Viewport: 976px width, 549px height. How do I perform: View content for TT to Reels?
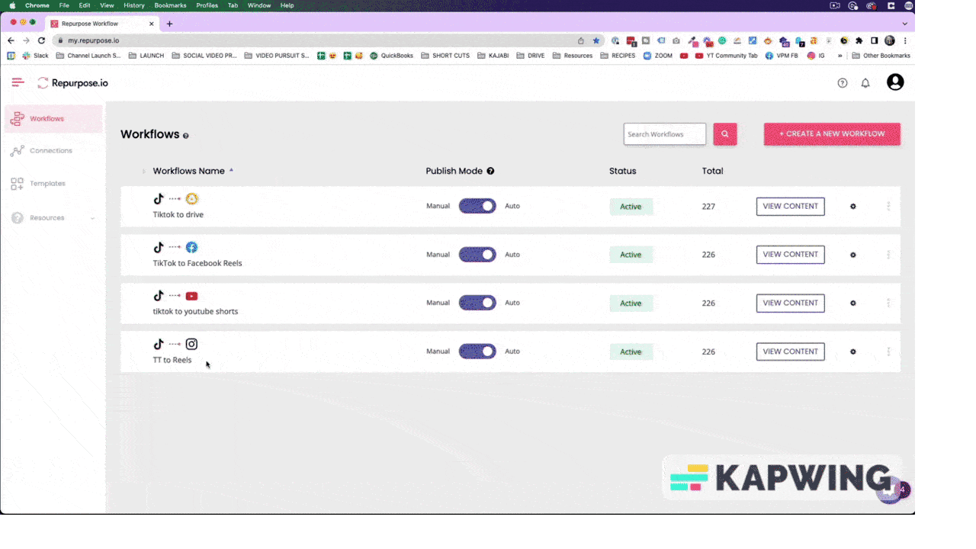[x=790, y=352]
